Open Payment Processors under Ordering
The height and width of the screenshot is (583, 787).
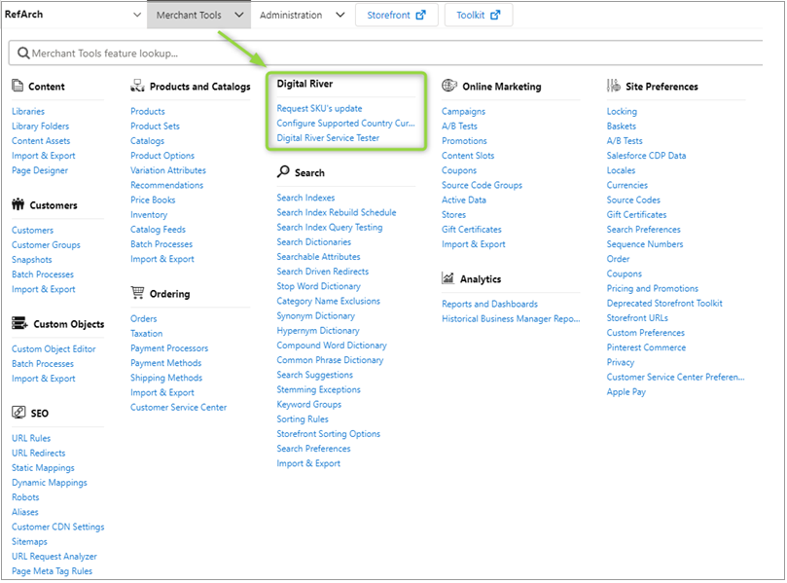(169, 348)
